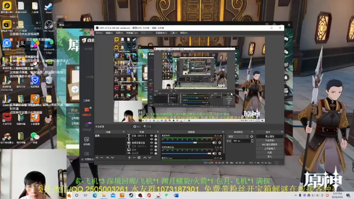Toggle visibility of the fourth text source
Screen dimensions: 354x199
[151, 146]
